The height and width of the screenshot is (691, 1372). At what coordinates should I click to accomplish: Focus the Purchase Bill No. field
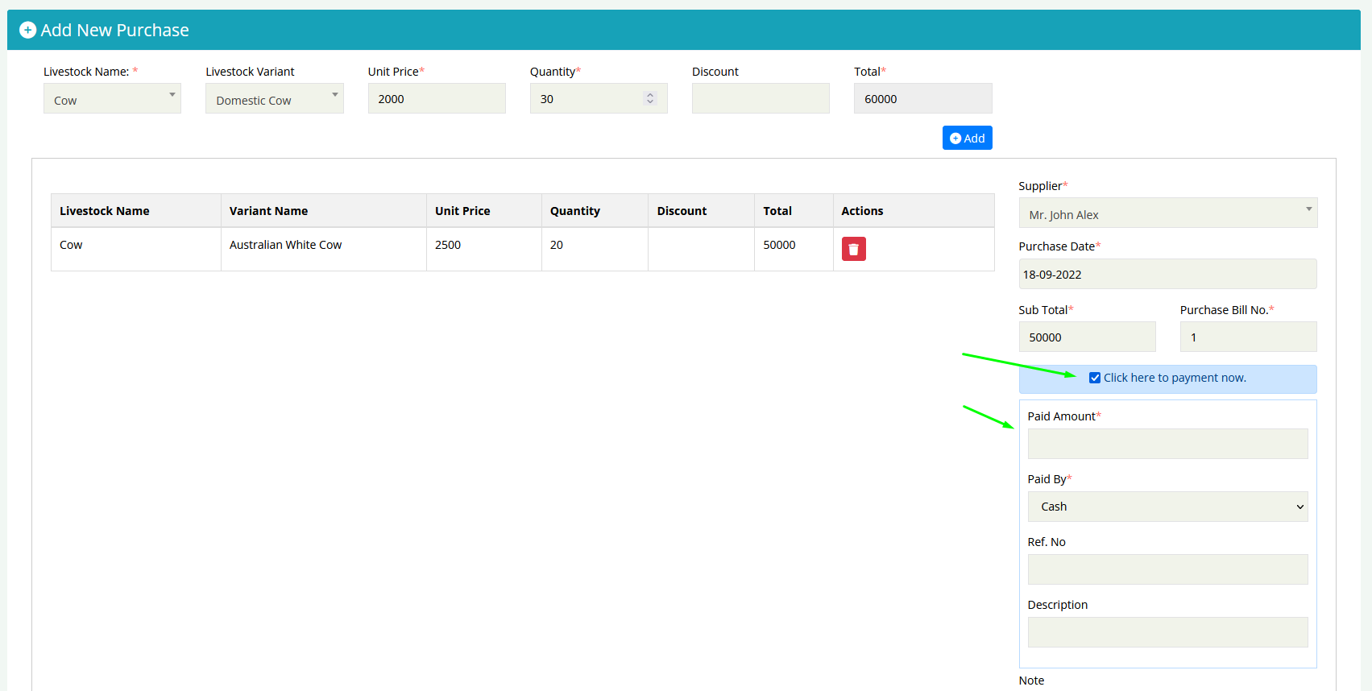(1247, 337)
